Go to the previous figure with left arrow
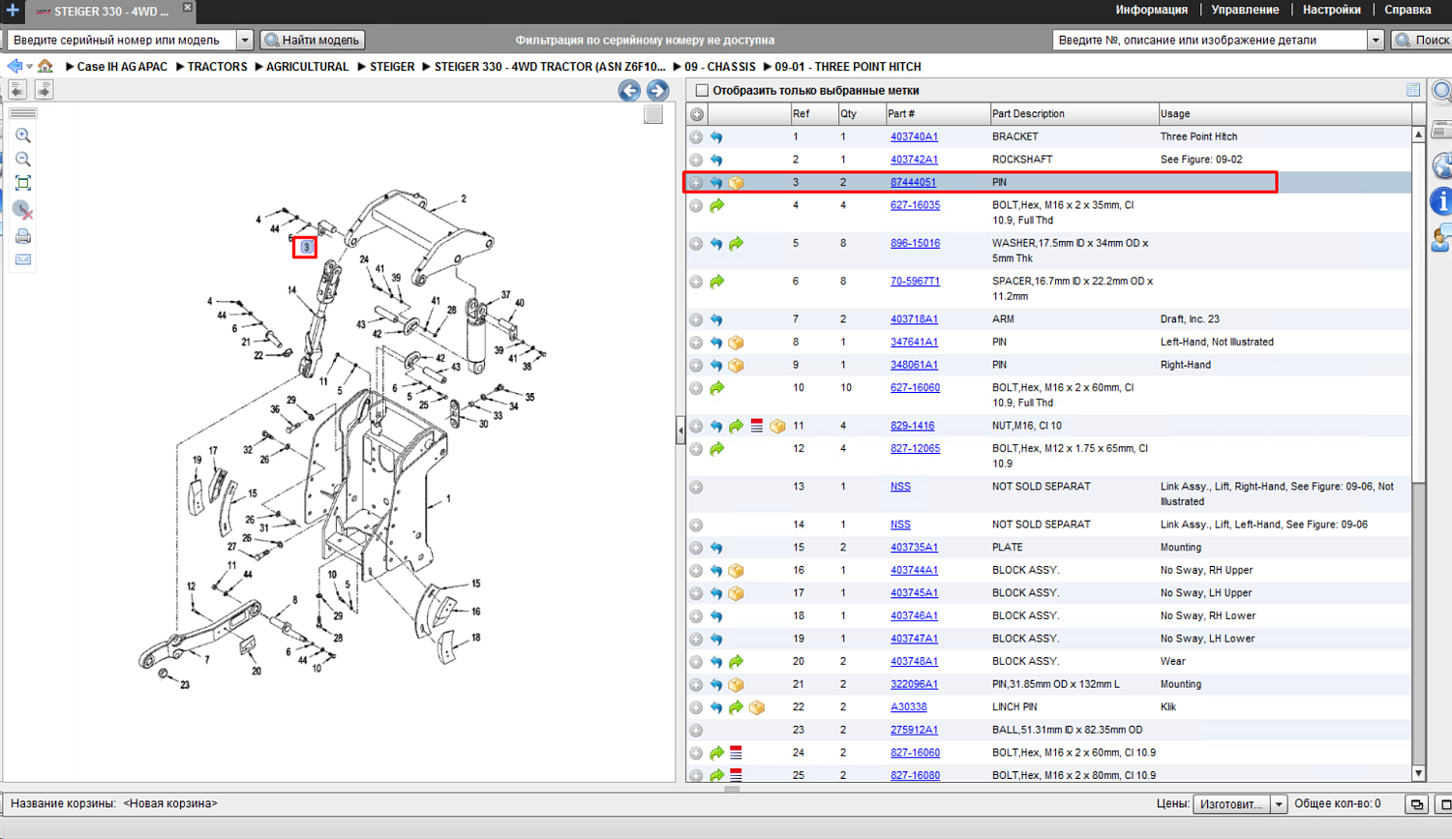1452x839 pixels. coord(629,90)
